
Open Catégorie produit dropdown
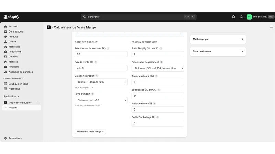click(x=101, y=82)
